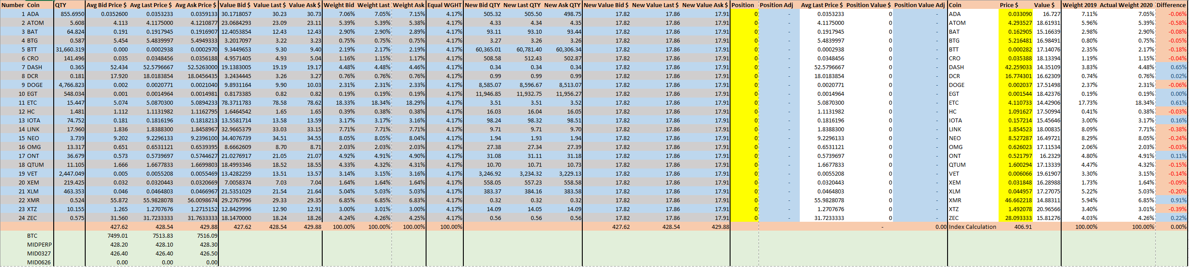1189x267 pixels.
Task: Select BTT quantity cell 31,660.319
Action: [70, 50]
